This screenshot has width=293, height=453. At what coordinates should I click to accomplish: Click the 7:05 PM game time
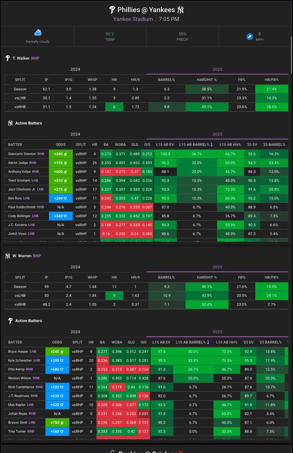169,19
